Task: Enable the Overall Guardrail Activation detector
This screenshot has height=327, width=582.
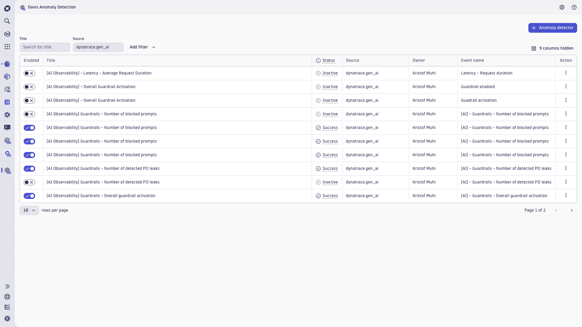Action: coord(29,87)
